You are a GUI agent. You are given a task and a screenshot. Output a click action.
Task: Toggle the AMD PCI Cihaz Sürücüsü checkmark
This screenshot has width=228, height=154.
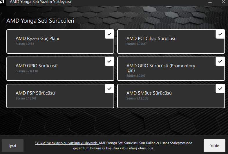[220, 34]
